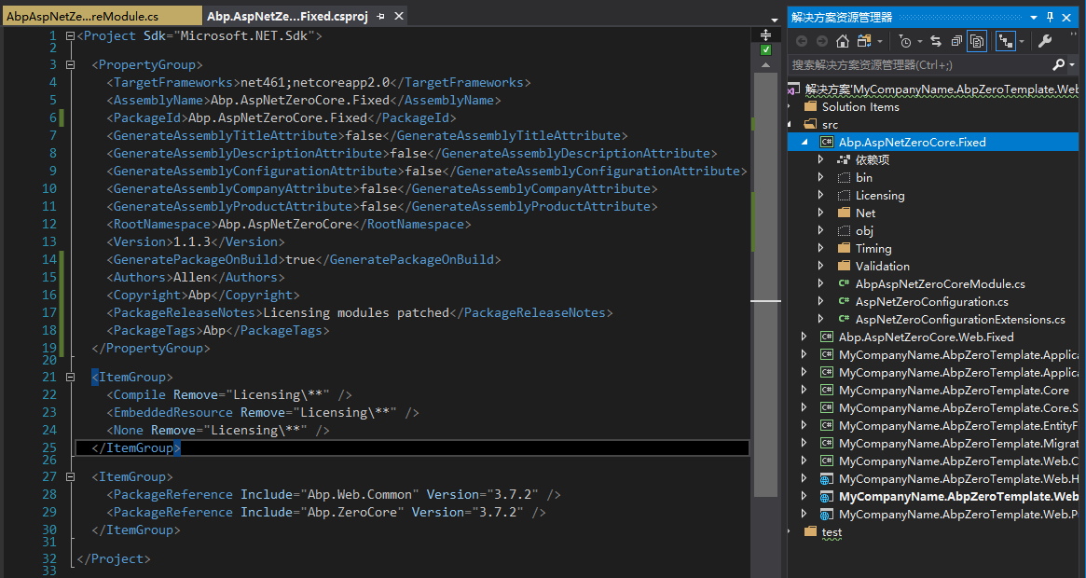Click the C# icon of AbpAspNetZeroCoreModule.cs
This screenshot has height=578, width=1086.
(x=844, y=283)
